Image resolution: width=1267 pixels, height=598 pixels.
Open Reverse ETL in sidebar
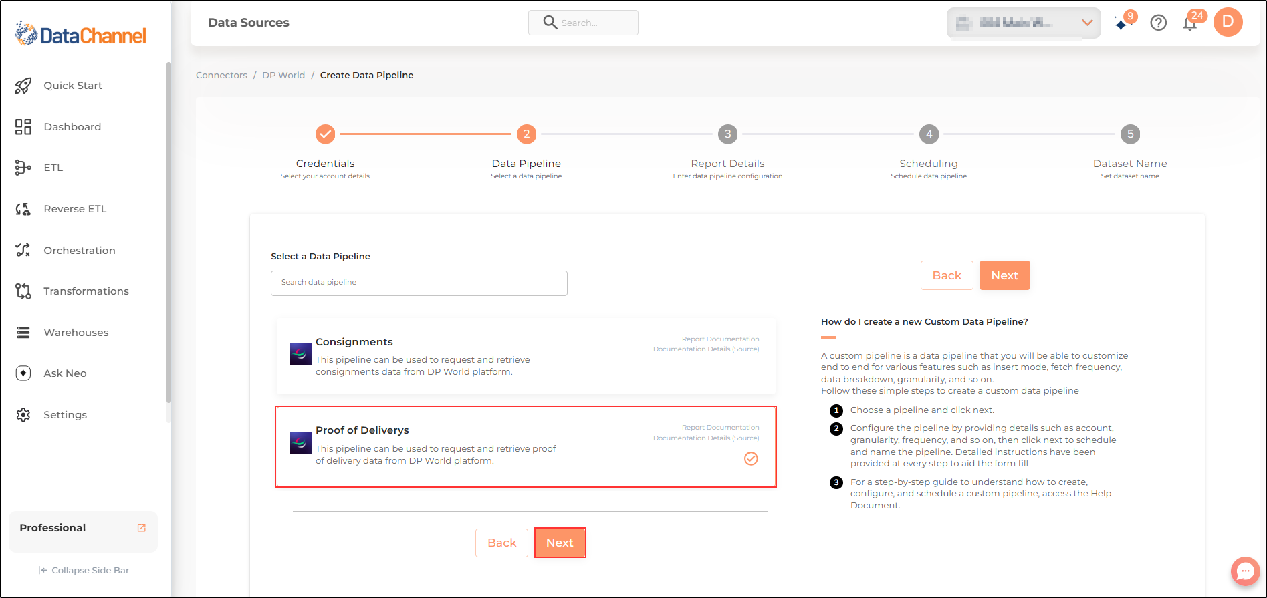click(75, 209)
